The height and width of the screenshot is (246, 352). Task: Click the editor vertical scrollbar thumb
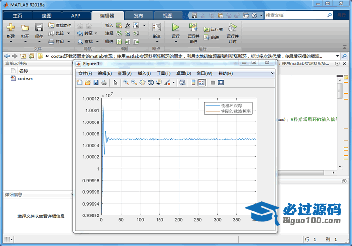[x=339, y=91]
